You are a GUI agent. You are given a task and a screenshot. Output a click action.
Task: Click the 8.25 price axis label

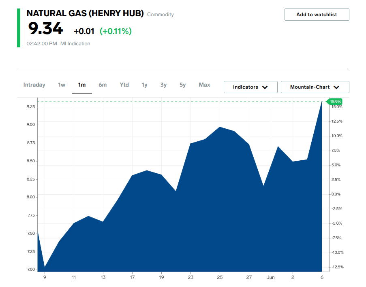click(x=31, y=179)
